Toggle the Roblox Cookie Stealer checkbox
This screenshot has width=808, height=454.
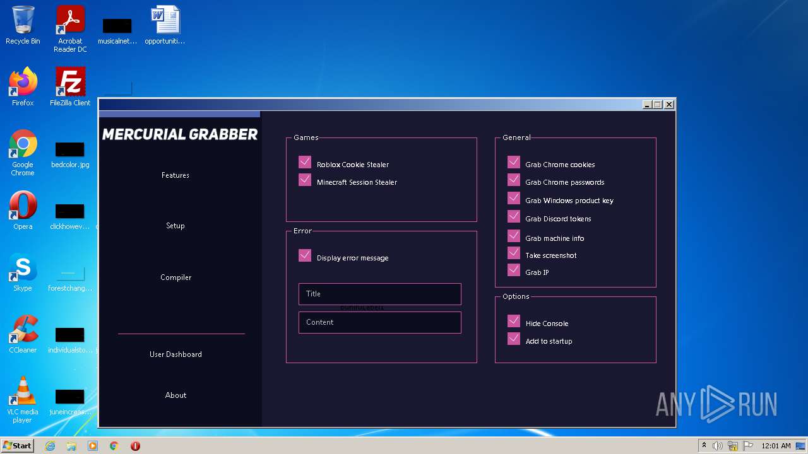[x=305, y=162]
